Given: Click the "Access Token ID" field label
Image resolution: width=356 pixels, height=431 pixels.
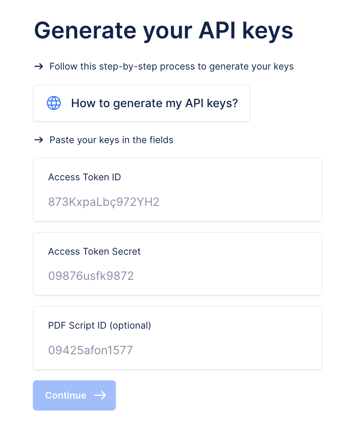Looking at the screenshot, I should point(85,177).
